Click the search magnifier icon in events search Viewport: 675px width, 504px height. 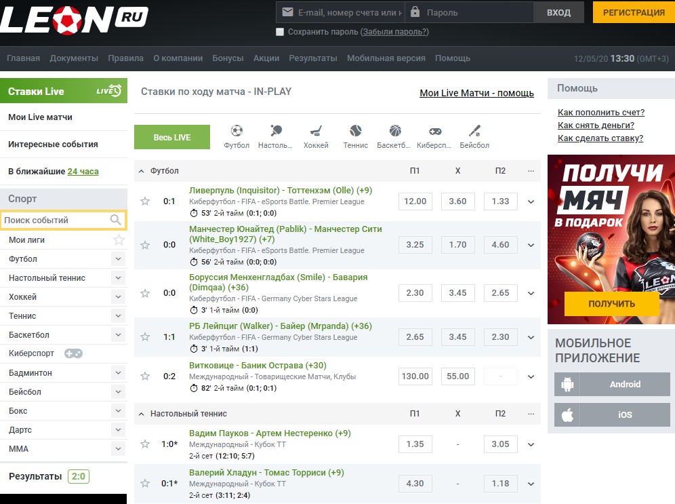(x=116, y=220)
